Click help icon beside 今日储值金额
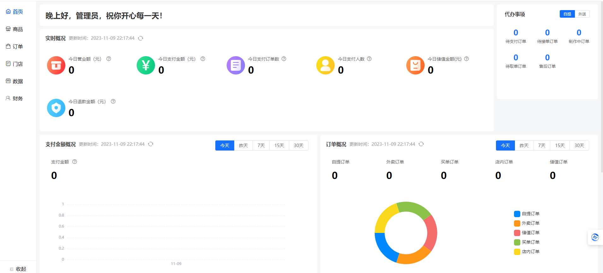 point(466,59)
